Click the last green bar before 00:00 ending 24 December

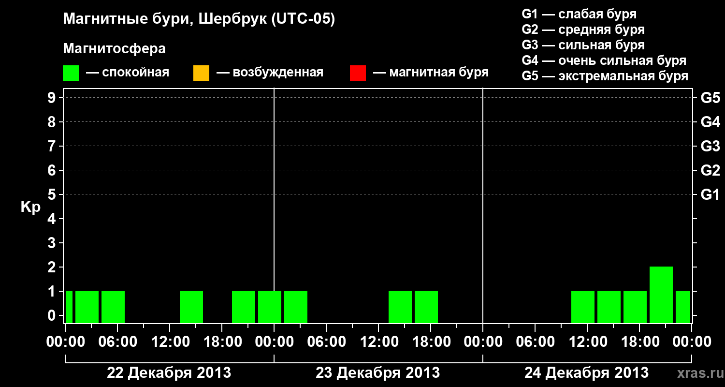click(x=683, y=307)
